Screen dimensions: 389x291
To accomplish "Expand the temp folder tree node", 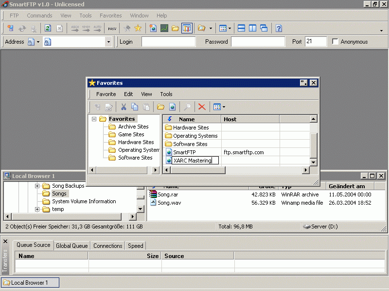I will pos(37,209).
